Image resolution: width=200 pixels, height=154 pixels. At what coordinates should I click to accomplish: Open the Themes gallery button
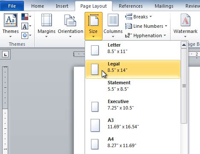tap(11, 25)
